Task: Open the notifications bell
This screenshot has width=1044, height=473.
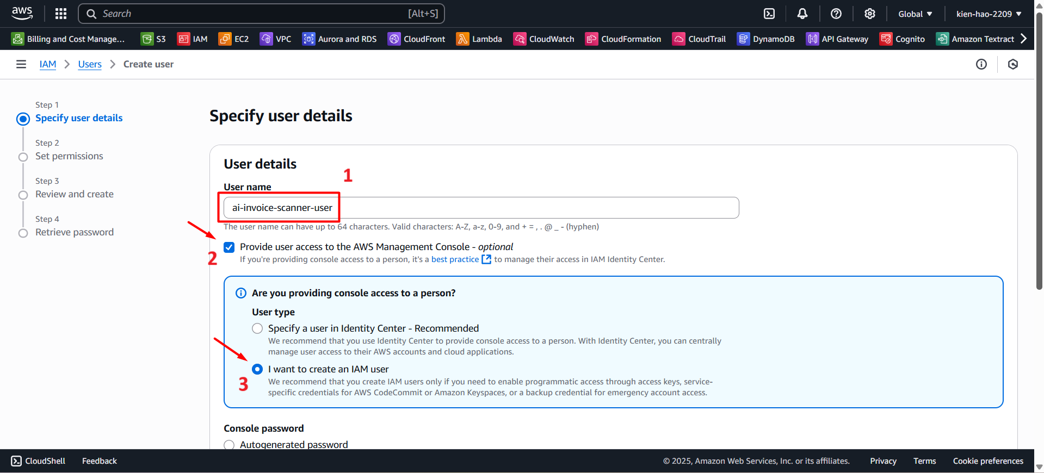Action: pos(802,14)
